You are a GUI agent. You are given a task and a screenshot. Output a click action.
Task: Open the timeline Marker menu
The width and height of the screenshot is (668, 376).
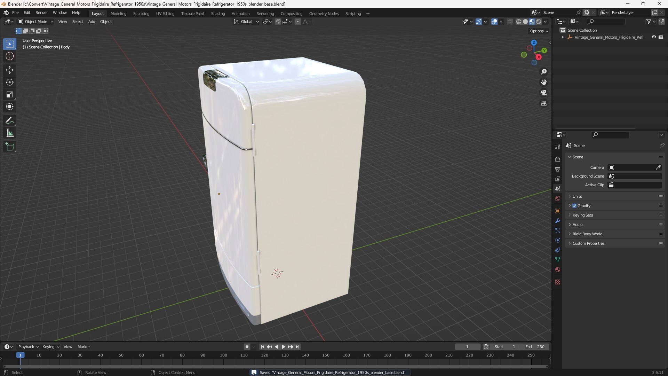(83, 347)
